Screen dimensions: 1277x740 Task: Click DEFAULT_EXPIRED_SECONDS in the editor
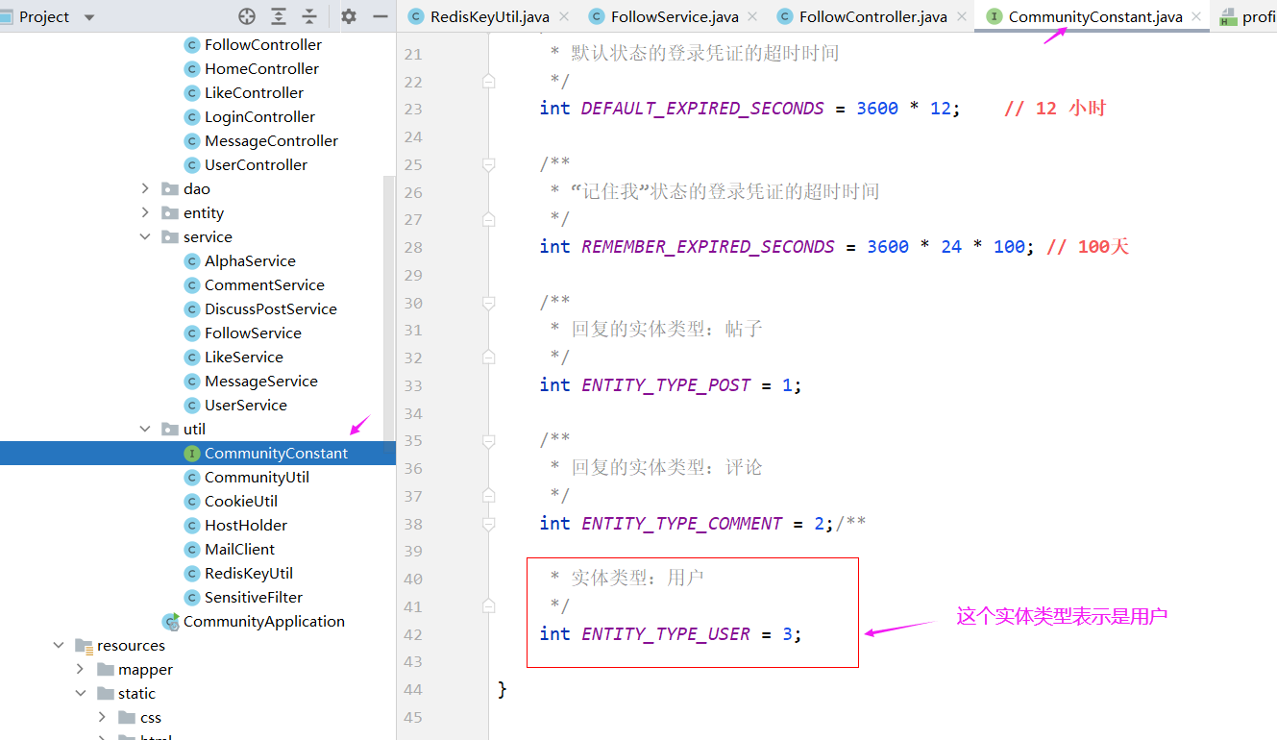[702, 109]
